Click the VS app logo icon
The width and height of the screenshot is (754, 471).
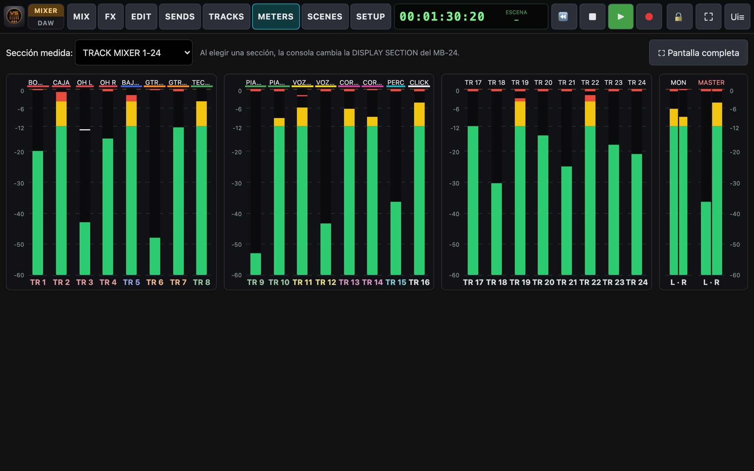14,16
